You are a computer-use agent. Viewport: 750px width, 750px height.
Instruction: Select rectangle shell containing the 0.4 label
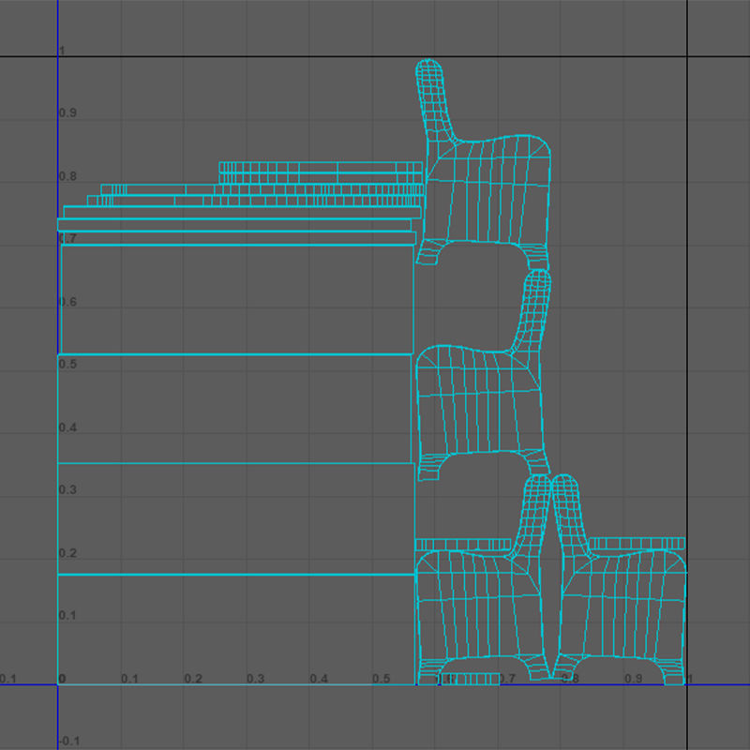(x=234, y=409)
